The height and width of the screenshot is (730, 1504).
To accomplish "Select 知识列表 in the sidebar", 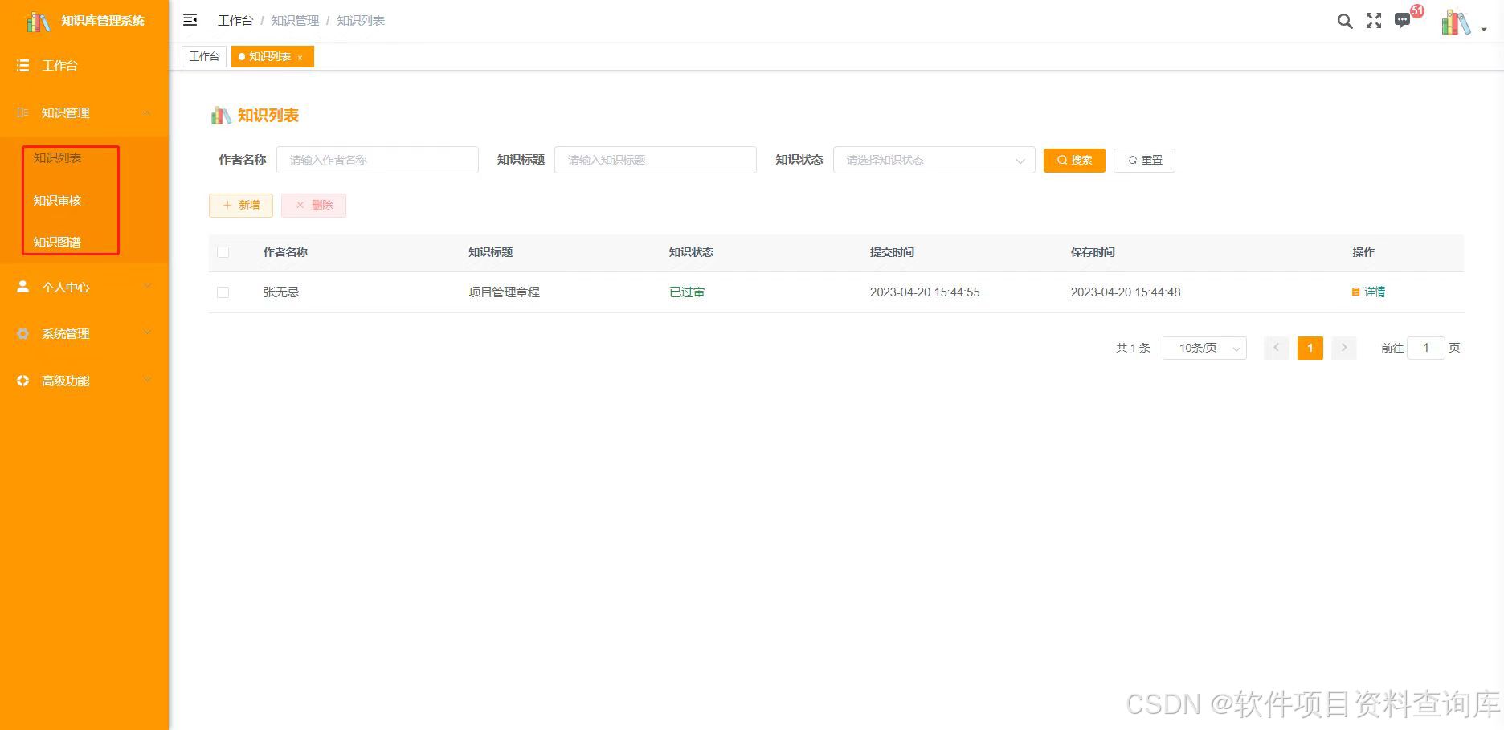I will pos(57,158).
